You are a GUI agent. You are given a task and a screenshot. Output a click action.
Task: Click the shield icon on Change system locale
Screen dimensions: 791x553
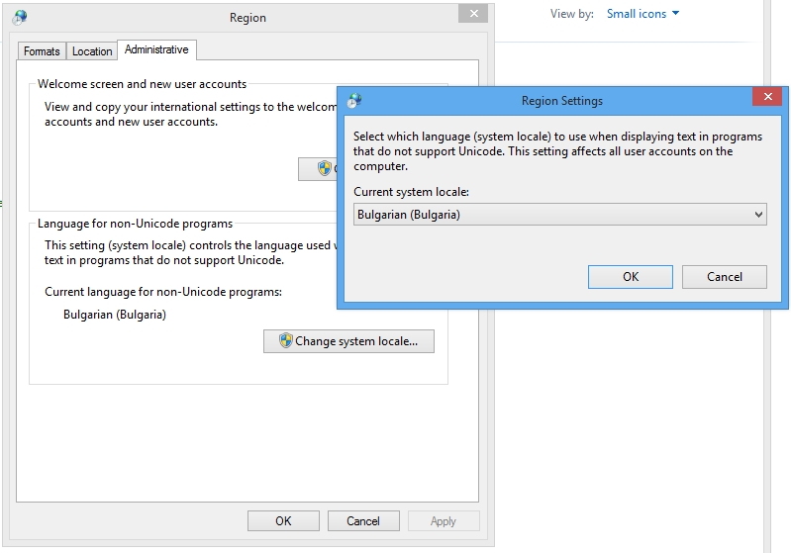point(285,341)
